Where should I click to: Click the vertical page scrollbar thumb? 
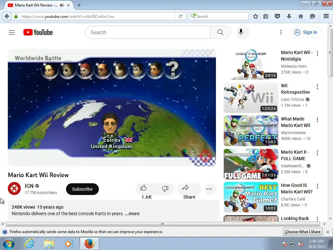tap(330, 53)
